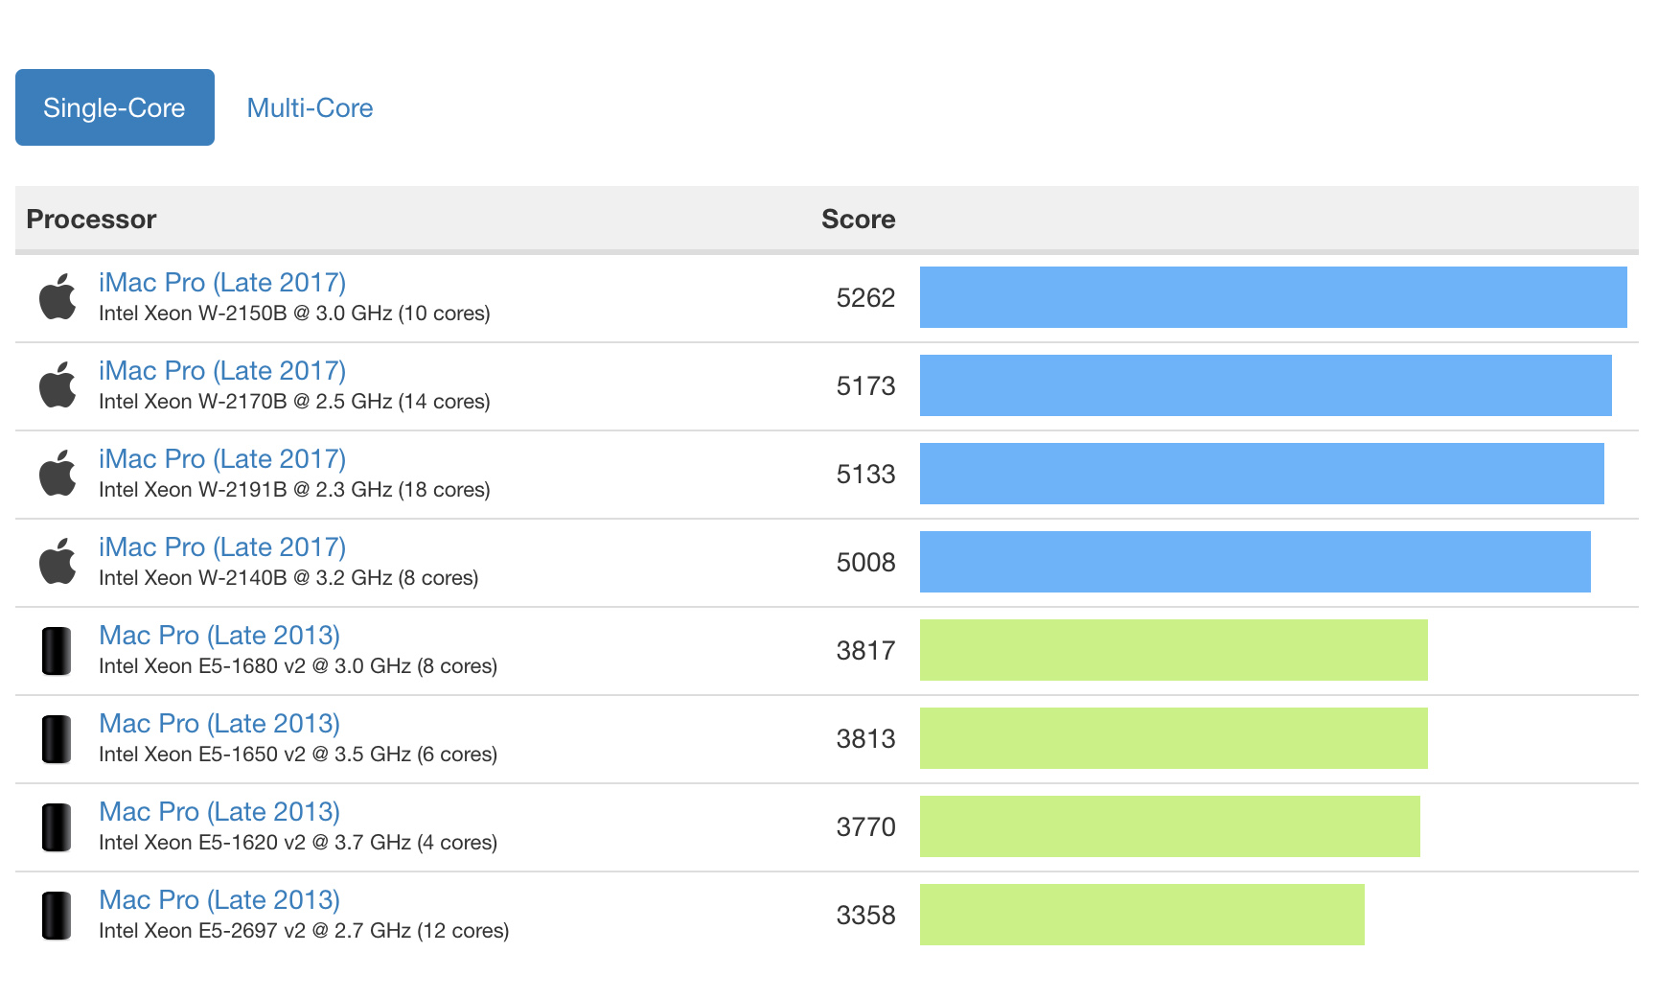Open Mac Pro link for 12 cores model
This screenshot has width=1658, height=999.
point(219,900)
